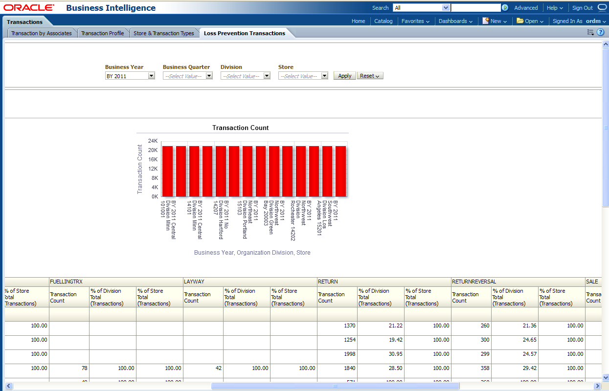
Task: Click the horizontal scrollbar thumb
Action: click(335, 386)
